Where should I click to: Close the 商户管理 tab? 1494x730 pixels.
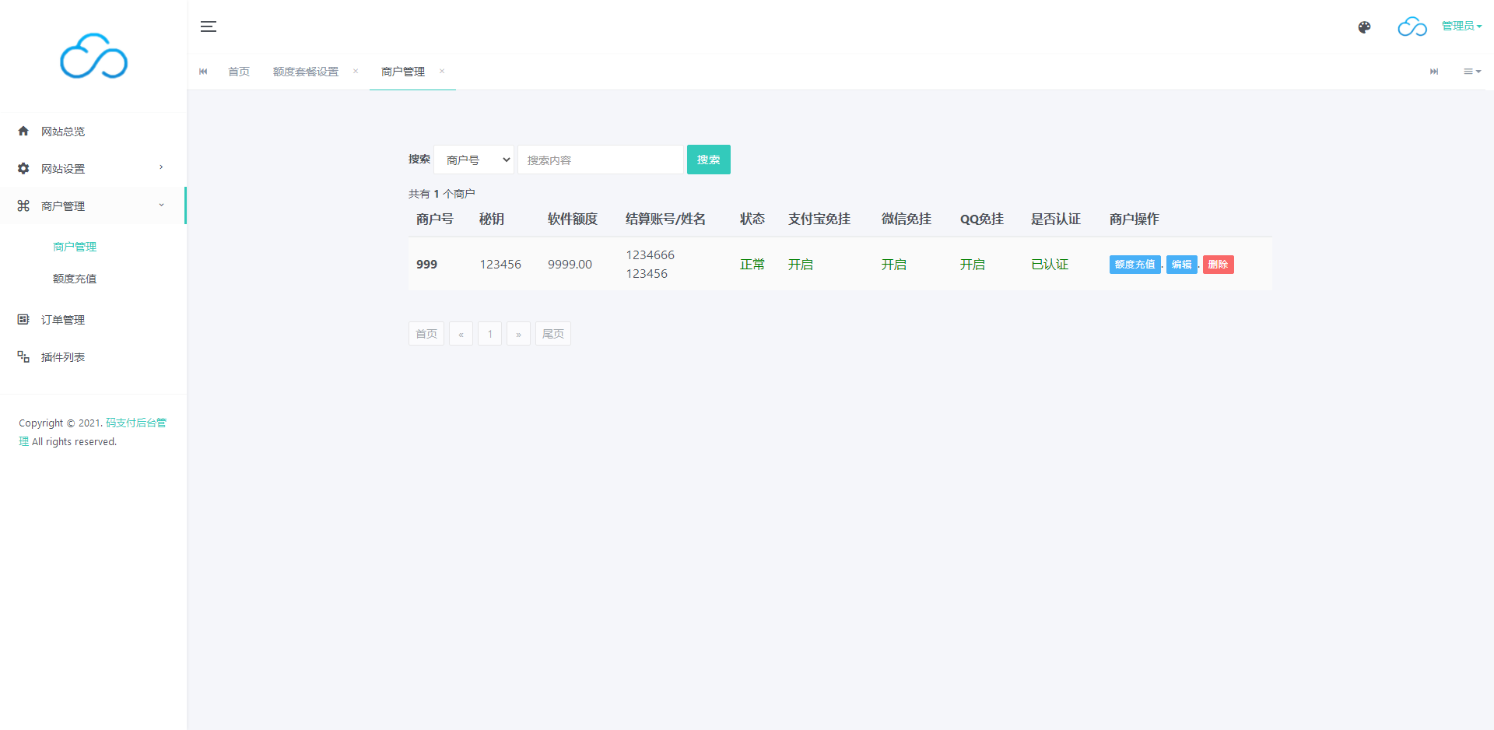(x=442, y=72)
